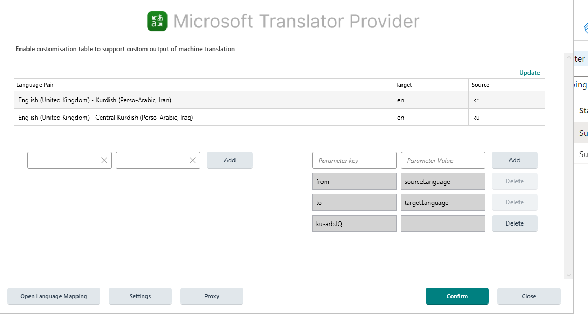588x322 pixels.
Task: Click the Parameter key input field
Action: (354, 160)
